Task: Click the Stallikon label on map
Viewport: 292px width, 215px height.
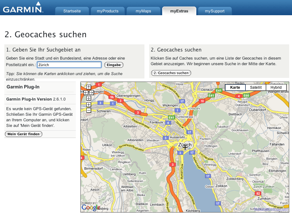Action: (x=142, y=204)
